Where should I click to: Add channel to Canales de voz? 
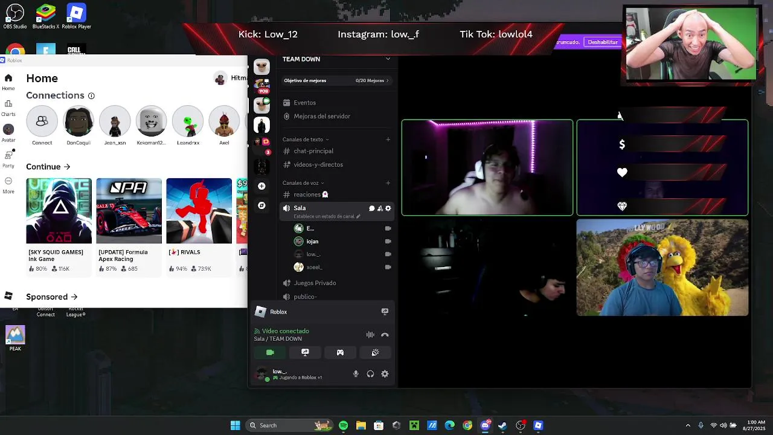pos(388,183)
